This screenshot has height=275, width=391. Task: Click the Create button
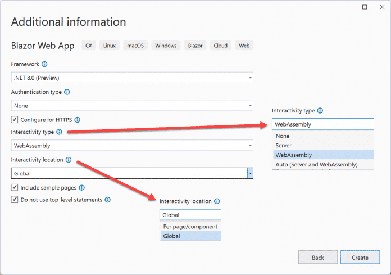360,257
